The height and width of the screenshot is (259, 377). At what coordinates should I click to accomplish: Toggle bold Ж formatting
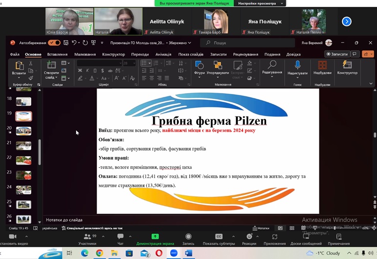(x=80, y=71)
